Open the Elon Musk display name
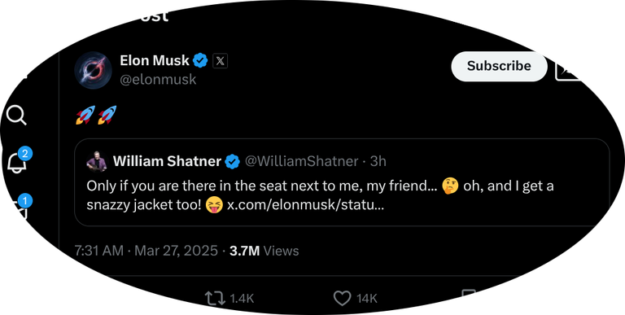 (155, 60)
